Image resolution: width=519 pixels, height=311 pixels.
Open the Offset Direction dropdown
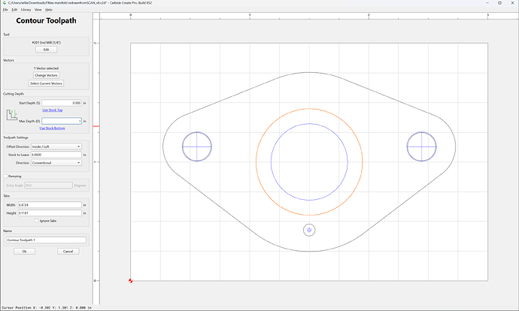point(56,146)
